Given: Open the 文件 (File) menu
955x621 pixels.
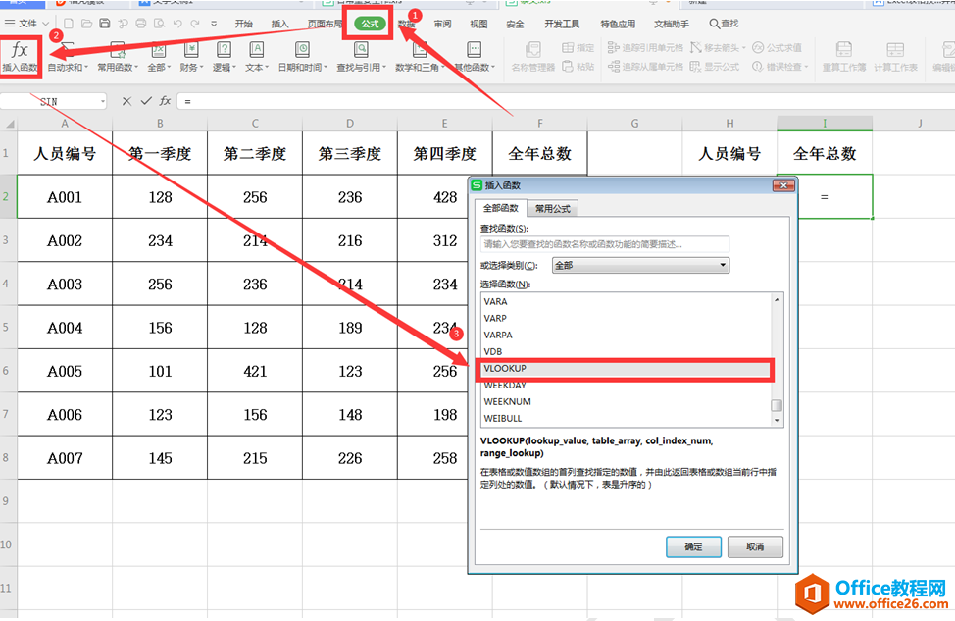Looking at the screenshot, I should [26, 24].
